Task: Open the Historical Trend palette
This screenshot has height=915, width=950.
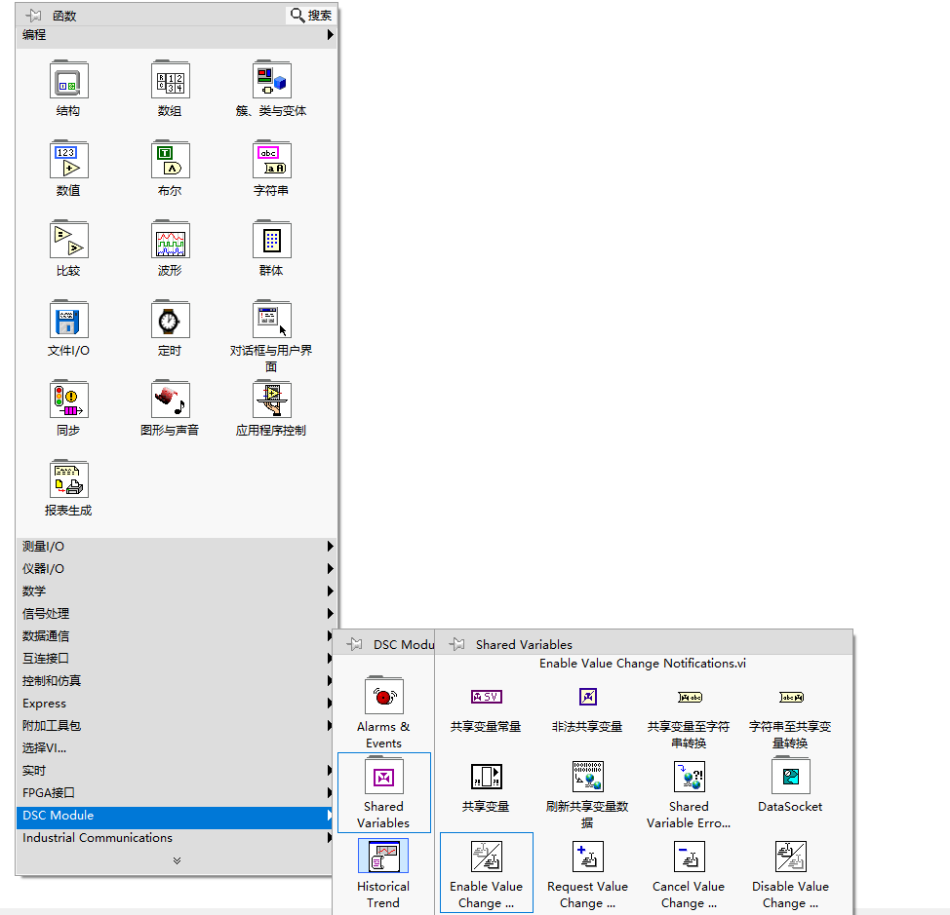Action: coord(383,856)
